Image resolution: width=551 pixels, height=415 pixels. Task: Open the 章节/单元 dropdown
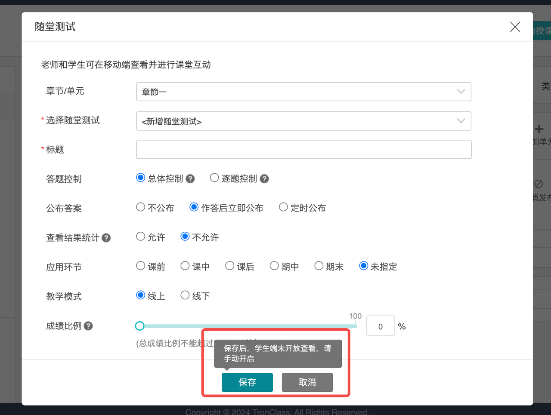[303, 92]
